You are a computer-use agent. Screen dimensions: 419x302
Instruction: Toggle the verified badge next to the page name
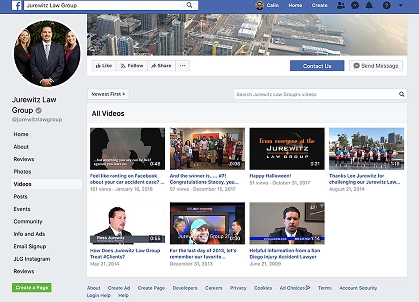pos(38,110)
